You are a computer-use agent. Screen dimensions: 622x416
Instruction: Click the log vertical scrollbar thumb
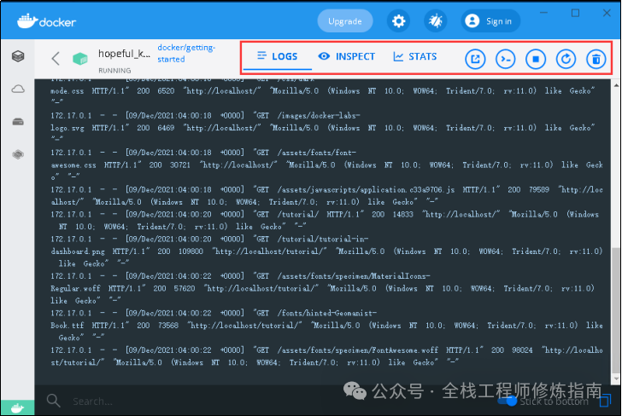pyautogui.click(x=616, y=310)
